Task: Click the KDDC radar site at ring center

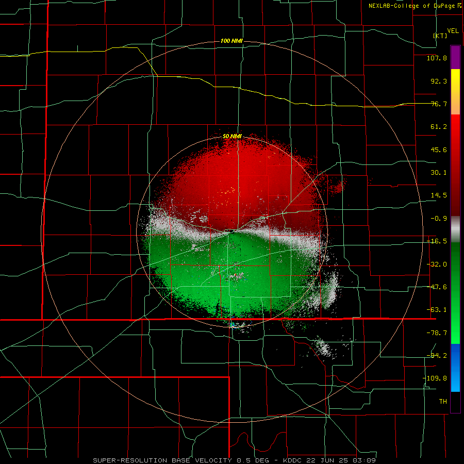Action: click(x=232, y=231)
